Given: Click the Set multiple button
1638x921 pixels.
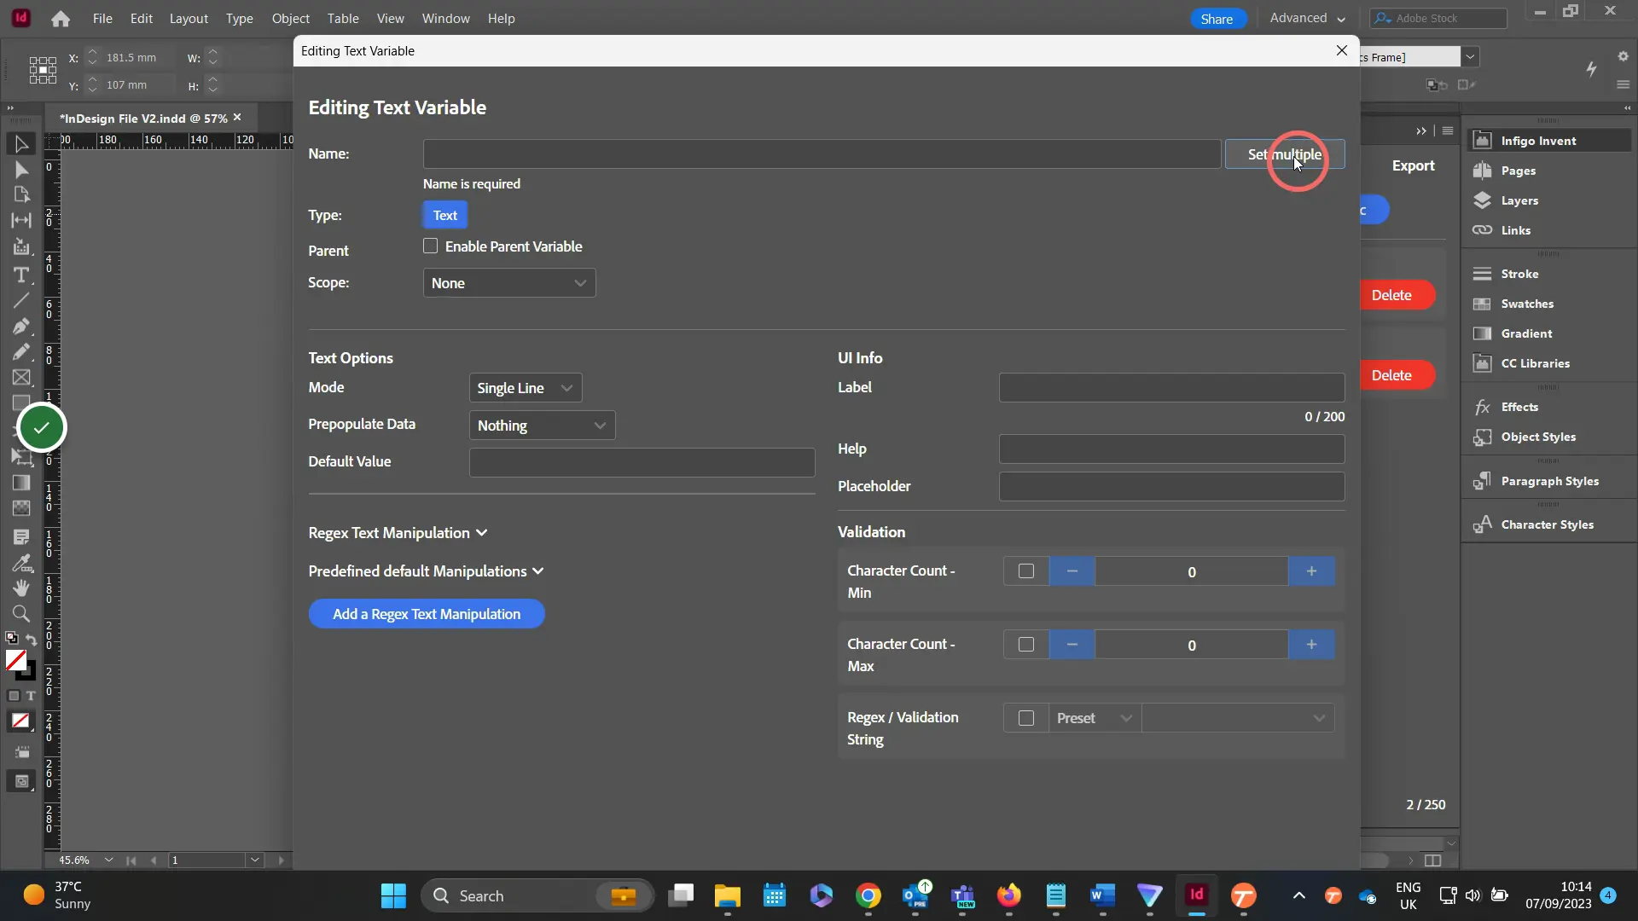Looking at the screenshot, I should tap(1285, 154).
